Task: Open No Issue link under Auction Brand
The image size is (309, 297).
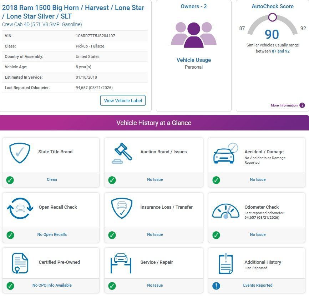Action: [x=155, y=179]
